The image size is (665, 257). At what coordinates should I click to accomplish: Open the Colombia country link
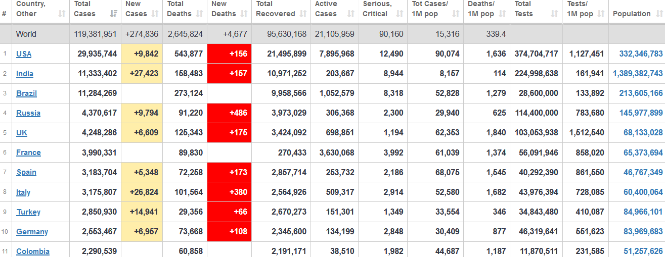tap(33, 251)
